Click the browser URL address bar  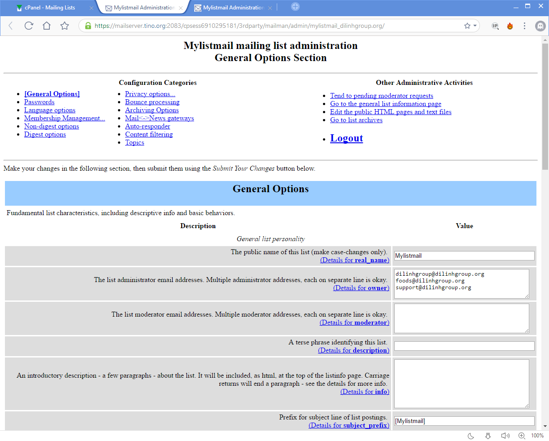[278, 26]
